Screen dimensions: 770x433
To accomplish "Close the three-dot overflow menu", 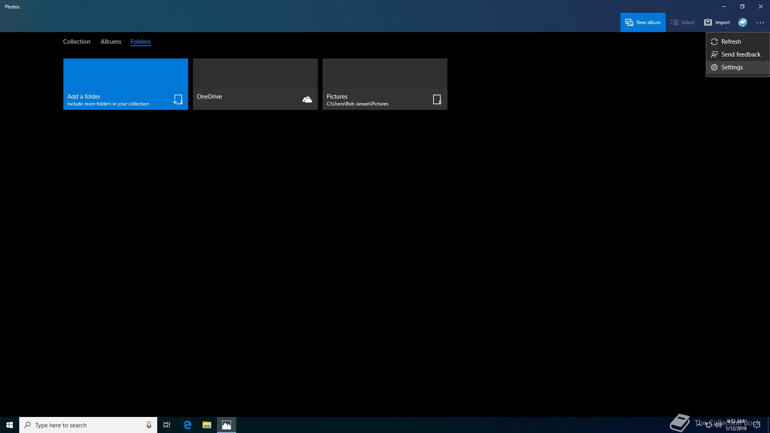I will tap(760, 23).
